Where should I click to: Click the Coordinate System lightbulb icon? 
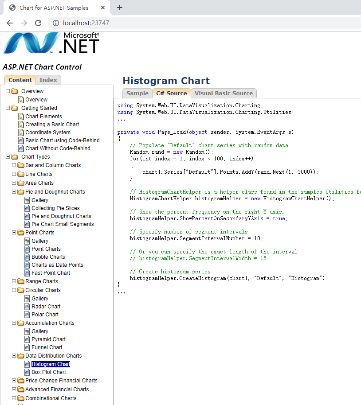[21, 132]
